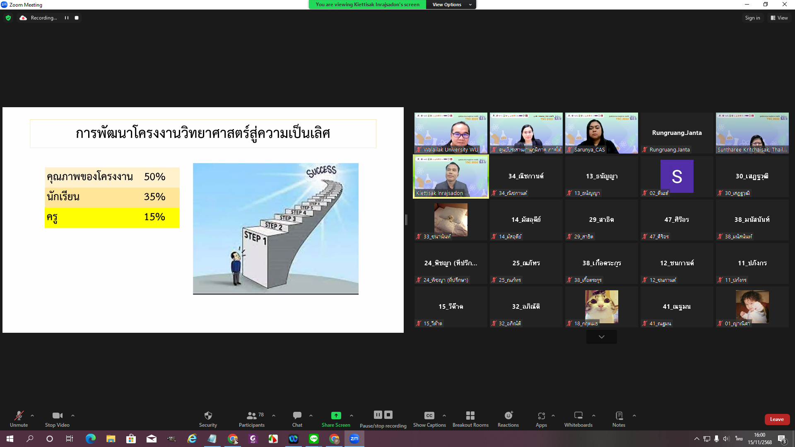Expand the View Options dropdown
Viewport: 795px width, 447px height.
(x=451, y=5)
